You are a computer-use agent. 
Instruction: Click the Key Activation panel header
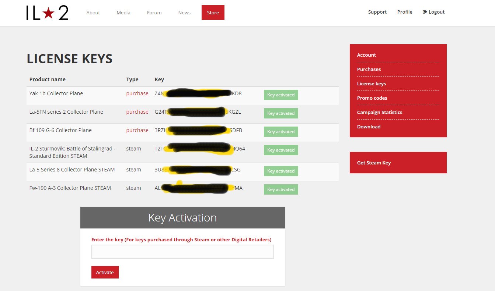(x=182, y=218)
